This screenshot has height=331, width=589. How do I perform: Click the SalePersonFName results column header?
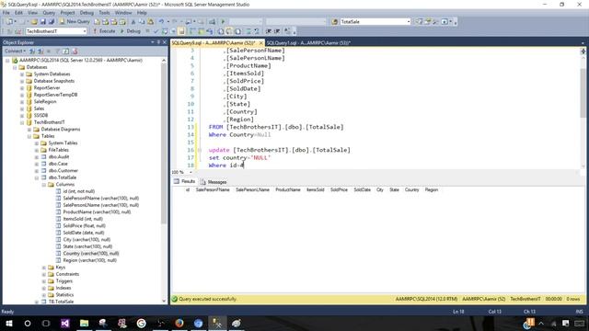tap(213, 190)
